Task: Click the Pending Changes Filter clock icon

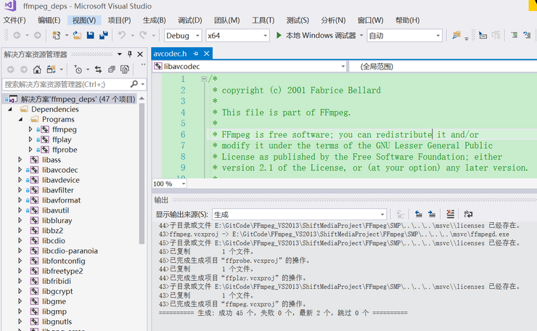Action: pos(78,70)
